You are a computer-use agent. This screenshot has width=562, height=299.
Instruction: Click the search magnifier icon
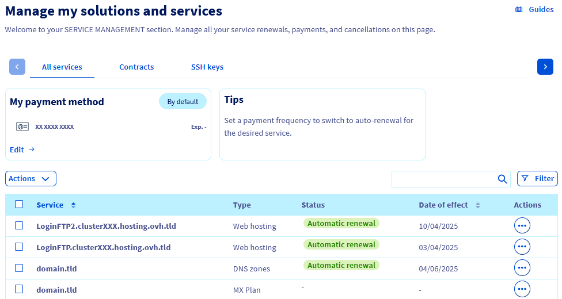(x=502, y=179)
